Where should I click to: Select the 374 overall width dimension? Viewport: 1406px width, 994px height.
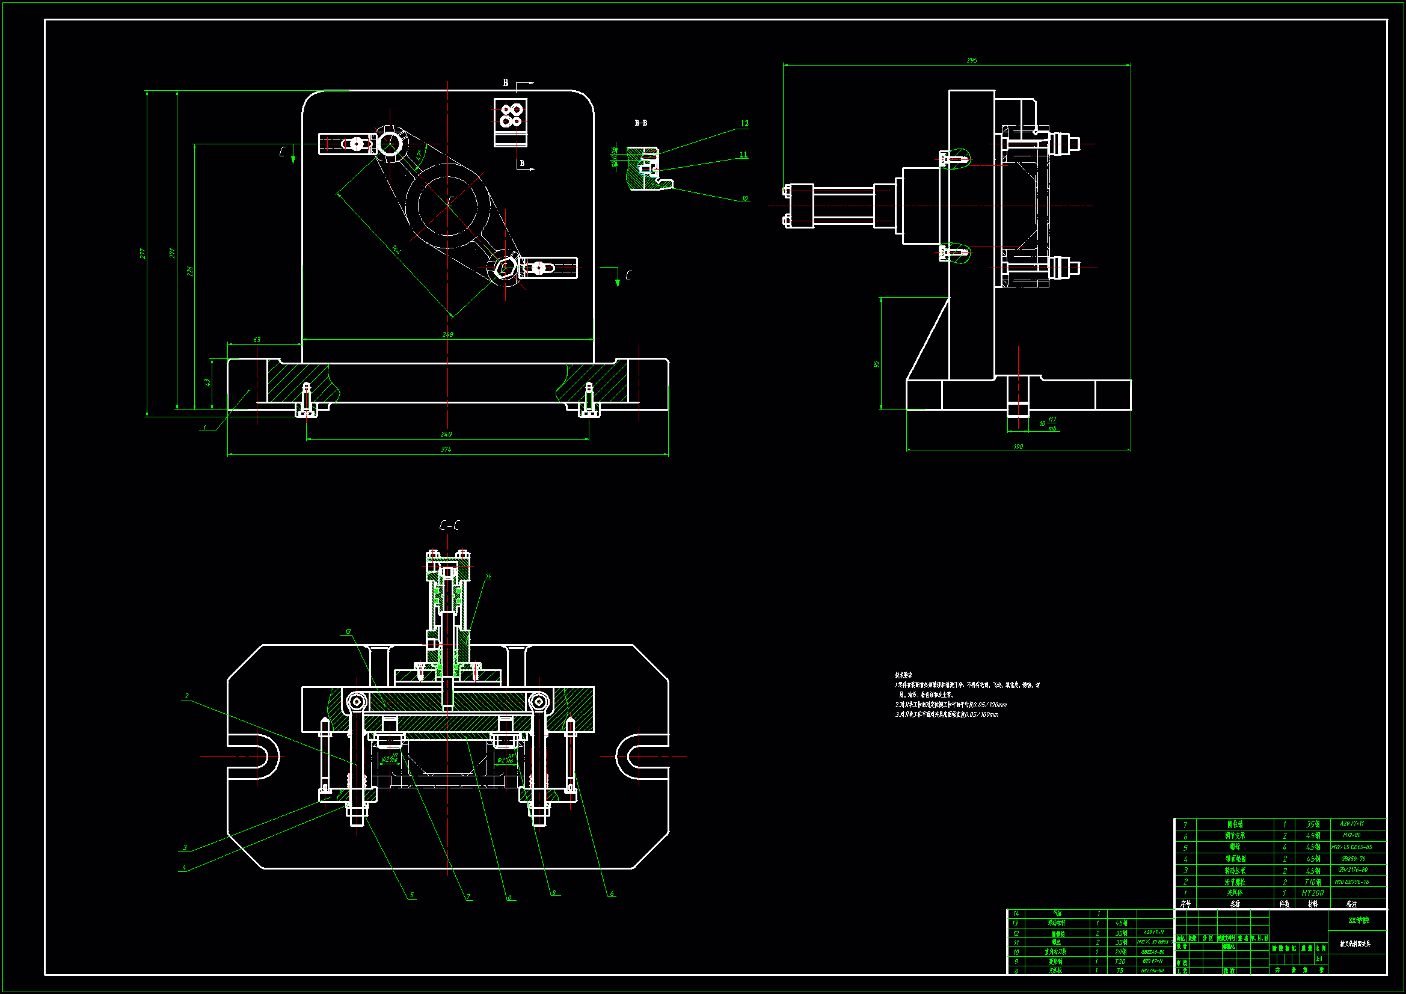[446, 450]
